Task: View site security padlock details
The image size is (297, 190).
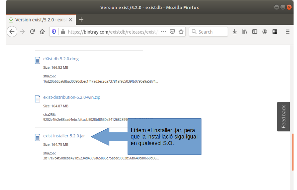Action: click(63, 32)
